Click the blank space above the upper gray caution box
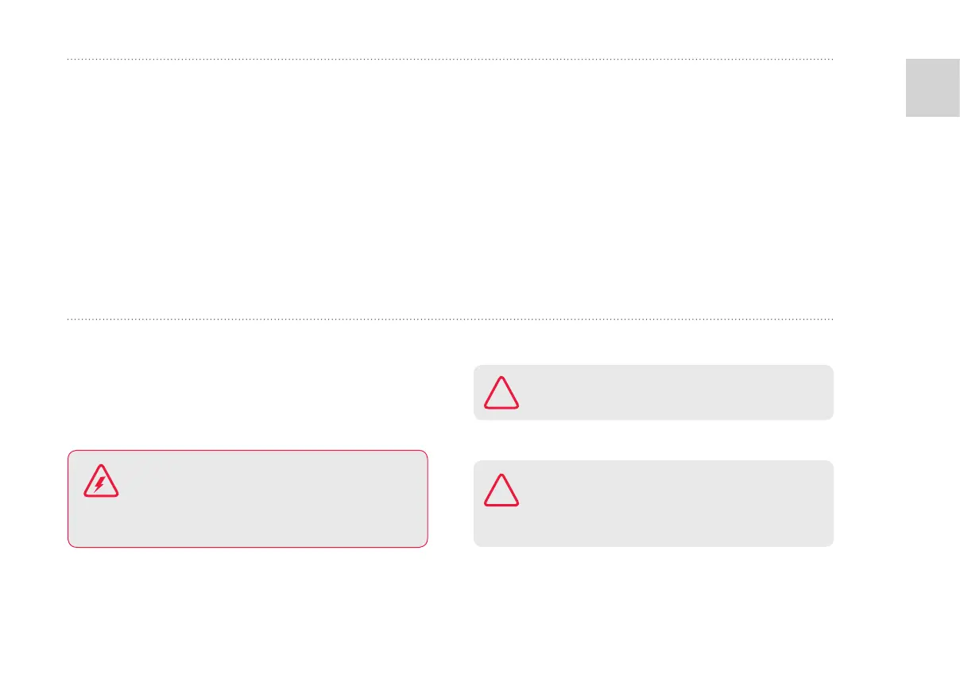Screen dimensions: 960x694 tap(653, 346)
